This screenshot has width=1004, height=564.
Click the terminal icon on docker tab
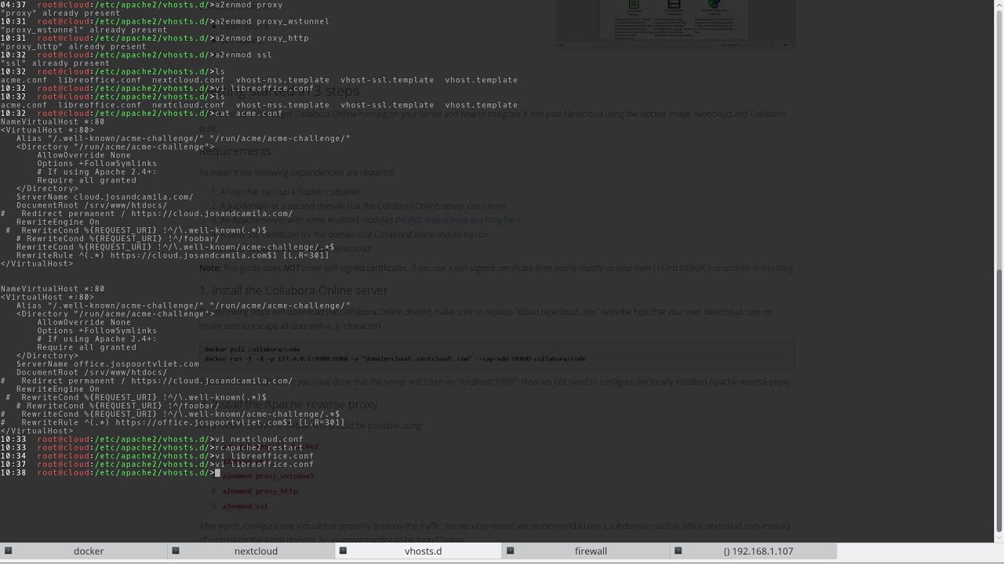[8, 551]
